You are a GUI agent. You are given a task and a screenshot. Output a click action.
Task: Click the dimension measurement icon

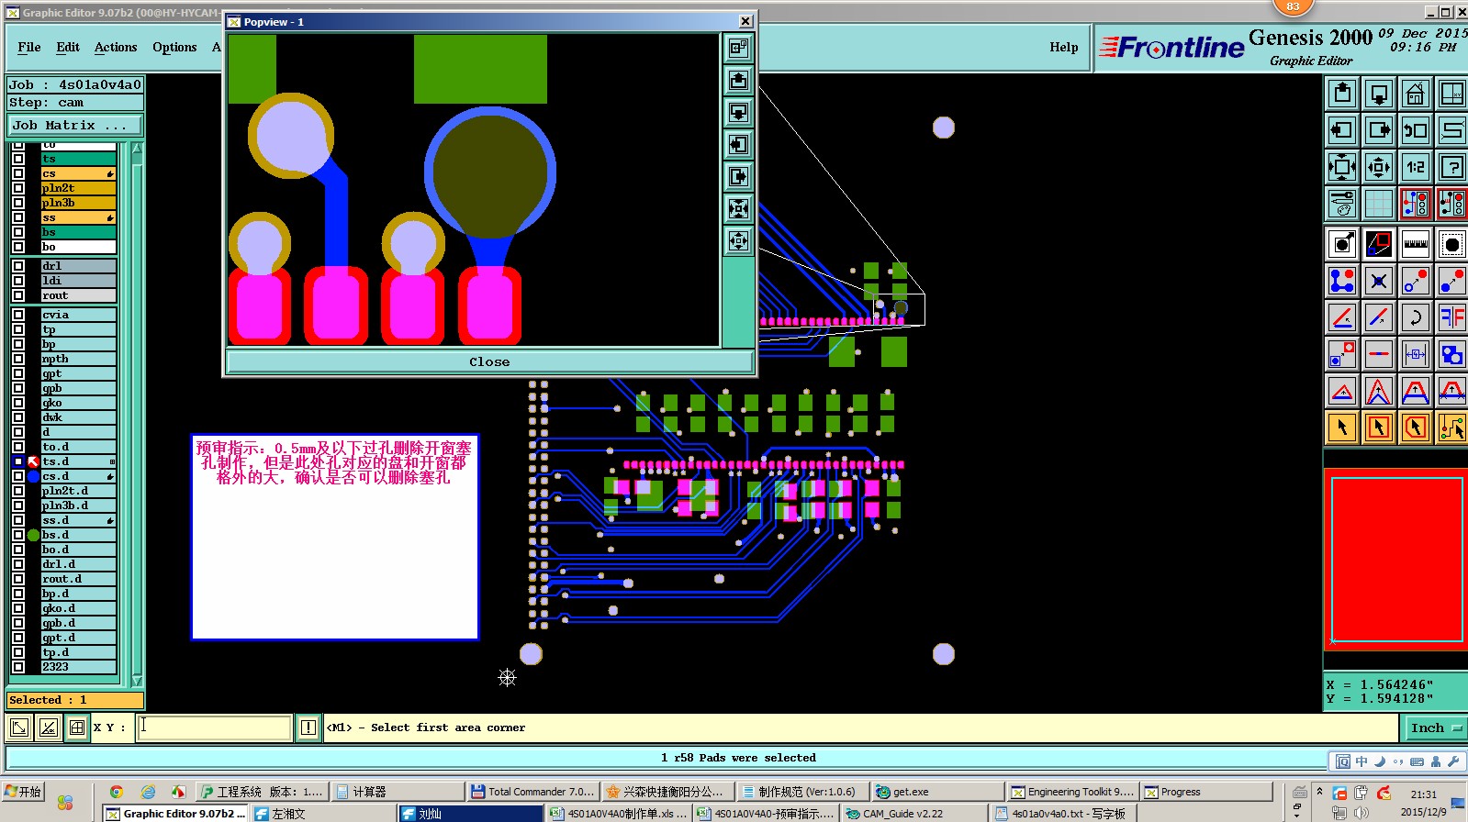(x=1416, y=354)
